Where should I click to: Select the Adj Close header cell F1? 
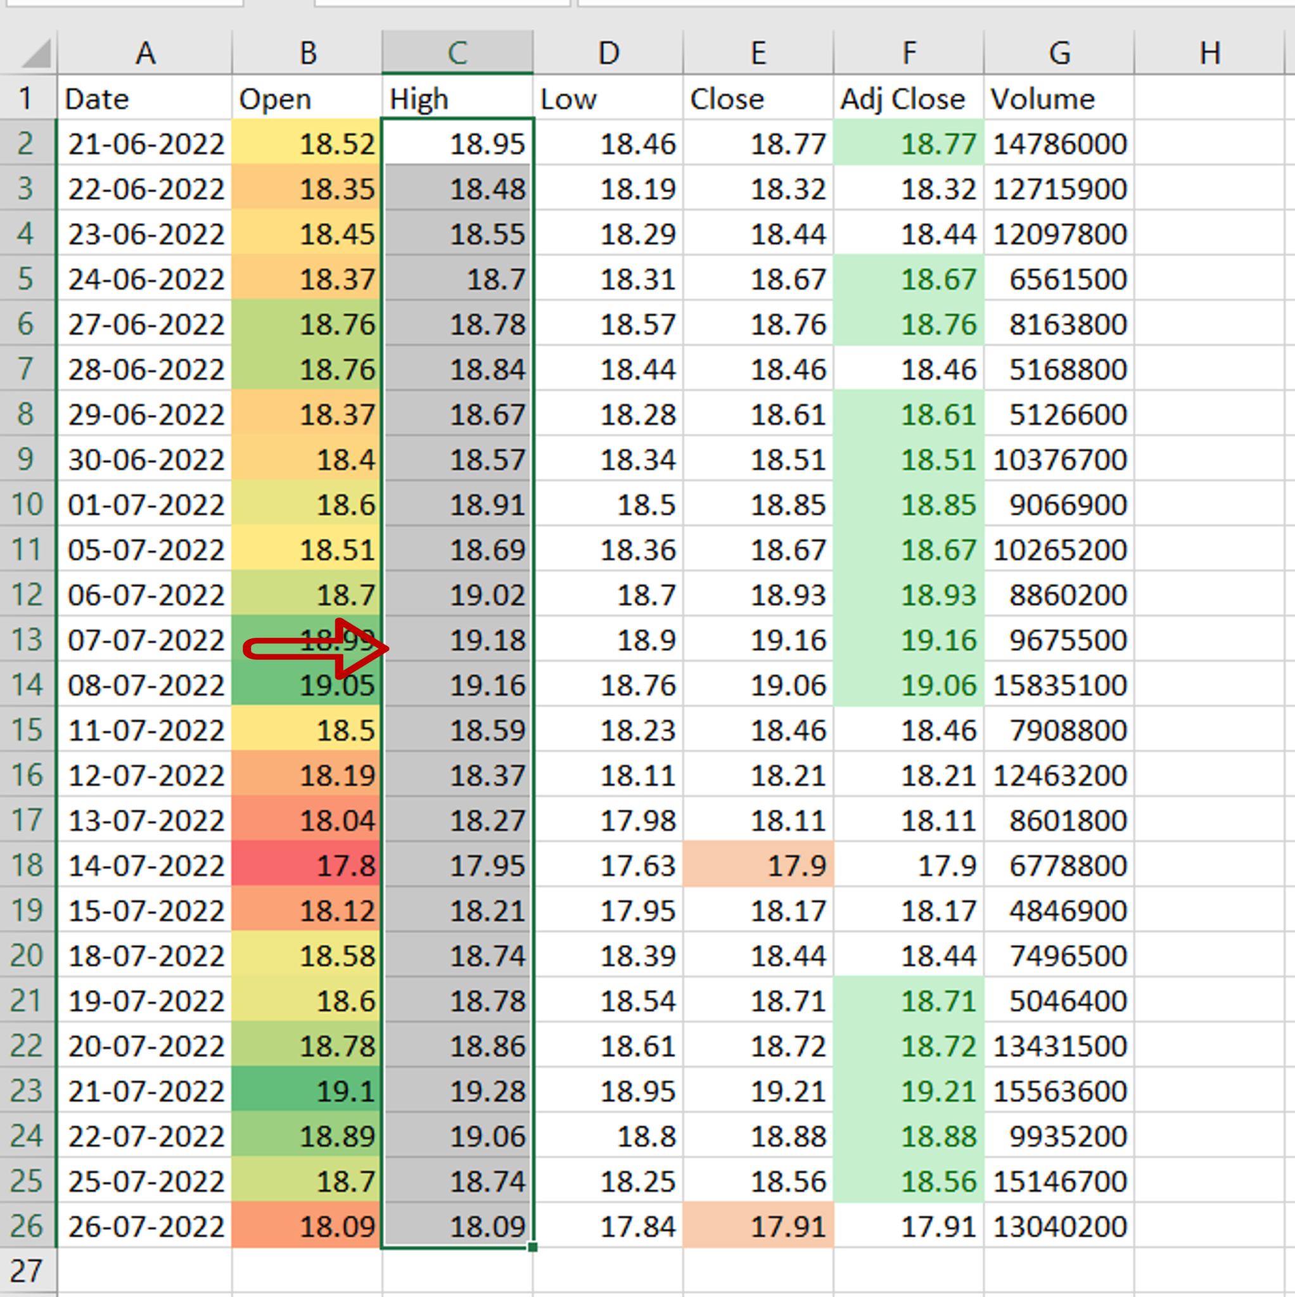tap(908, 99)
